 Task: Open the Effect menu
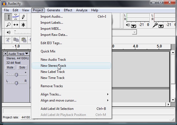(68, 10)
